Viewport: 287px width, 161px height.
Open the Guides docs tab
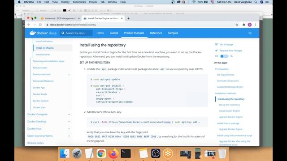coord(114,33)
